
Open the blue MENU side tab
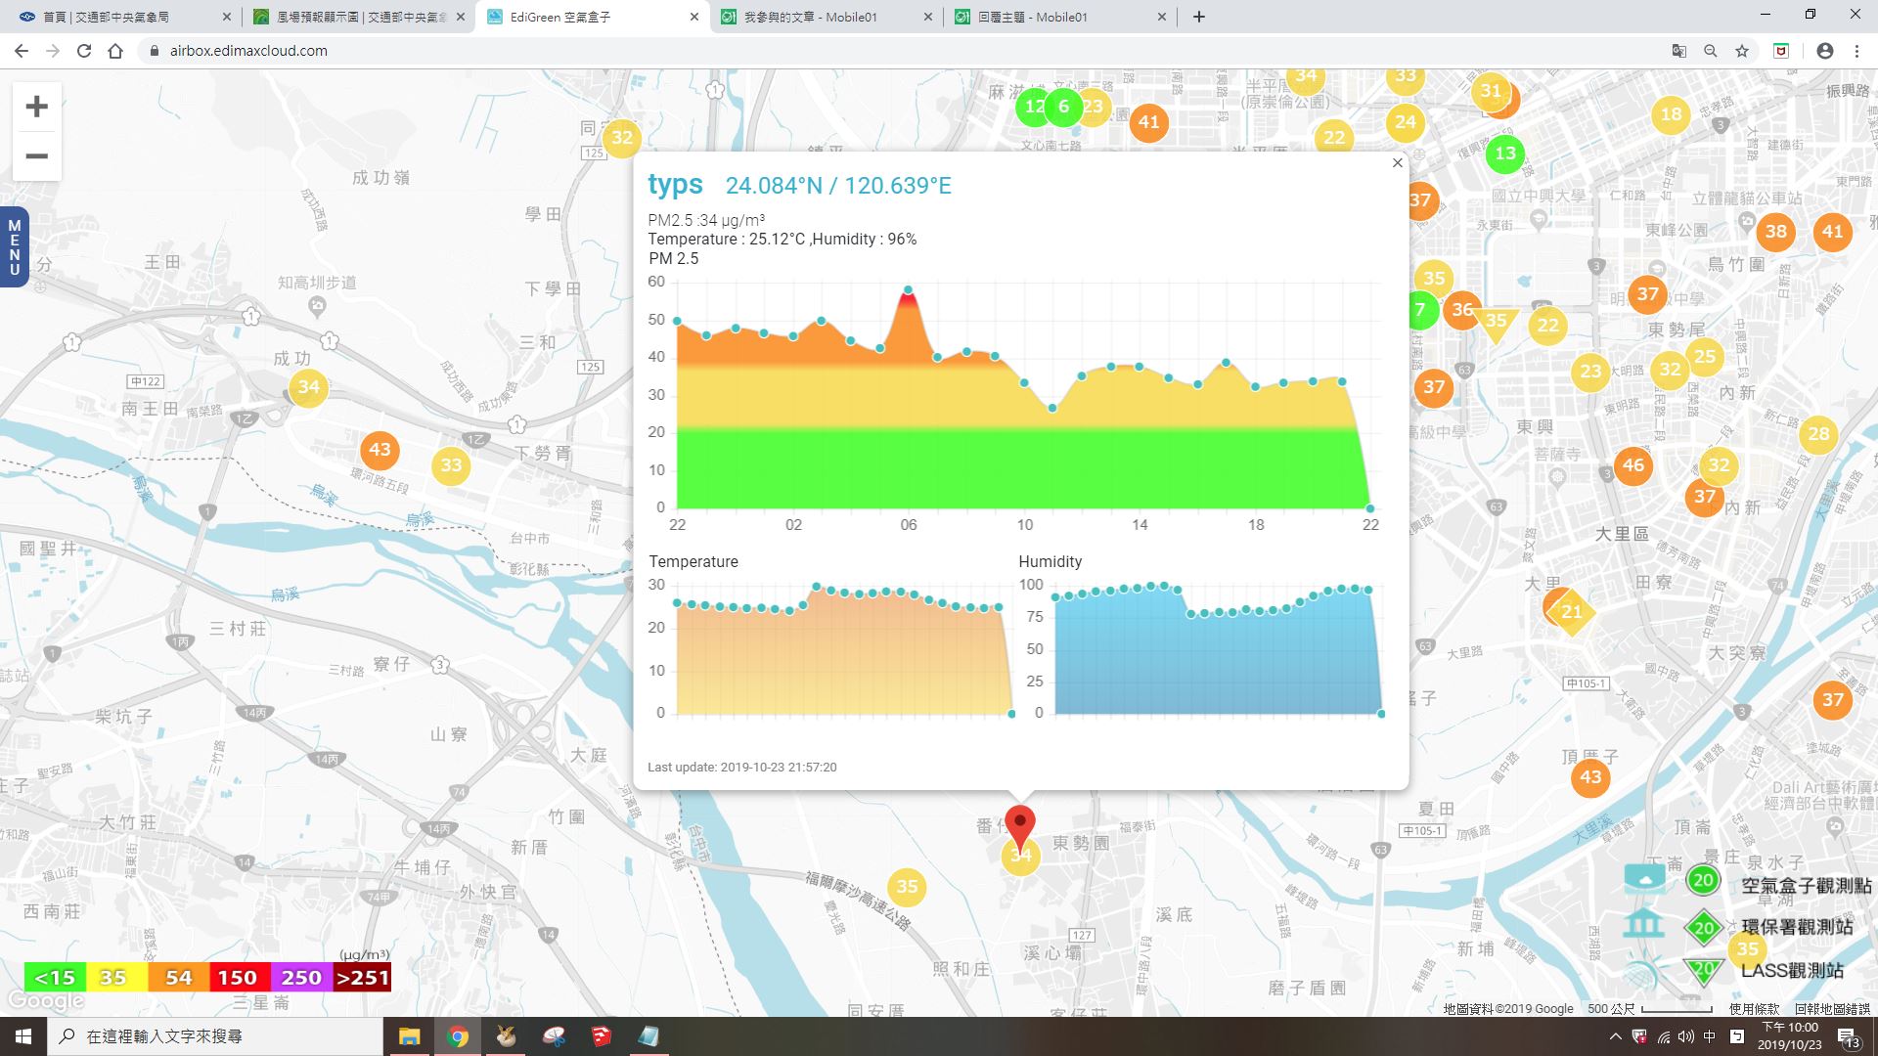[x=14, y=247]
